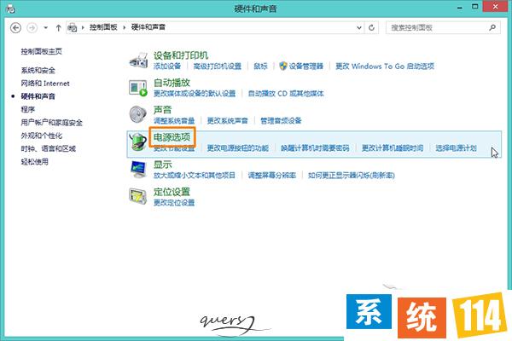This screenshot has height=341, width=512.
Task: Open 程序 in the sidebar
Action: 28,109
